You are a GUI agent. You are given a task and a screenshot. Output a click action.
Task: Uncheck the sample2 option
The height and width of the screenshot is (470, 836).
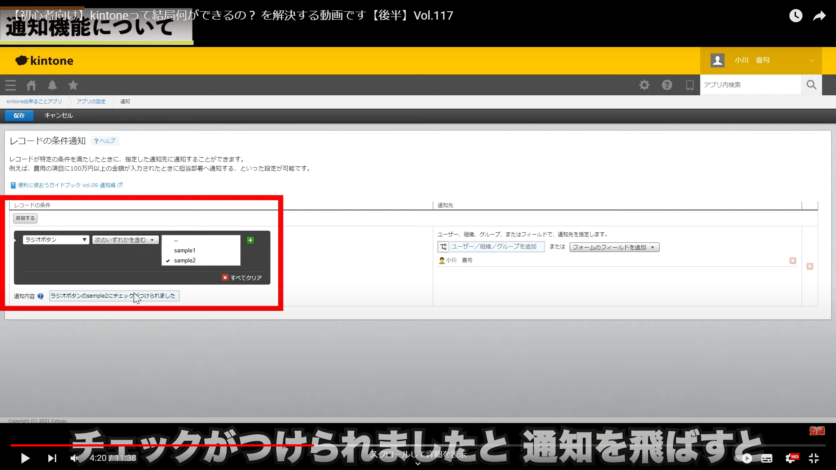[185, 260]
